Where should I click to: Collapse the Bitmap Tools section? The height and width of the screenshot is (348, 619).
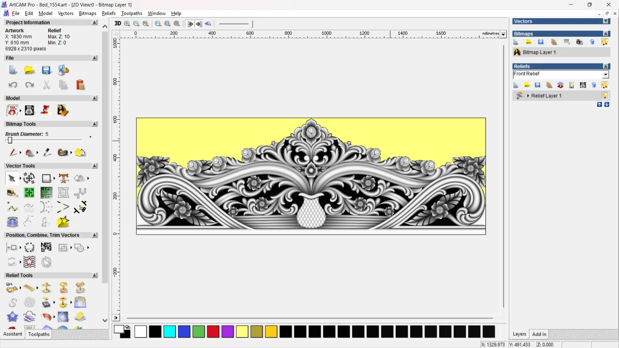coord(94,124)
